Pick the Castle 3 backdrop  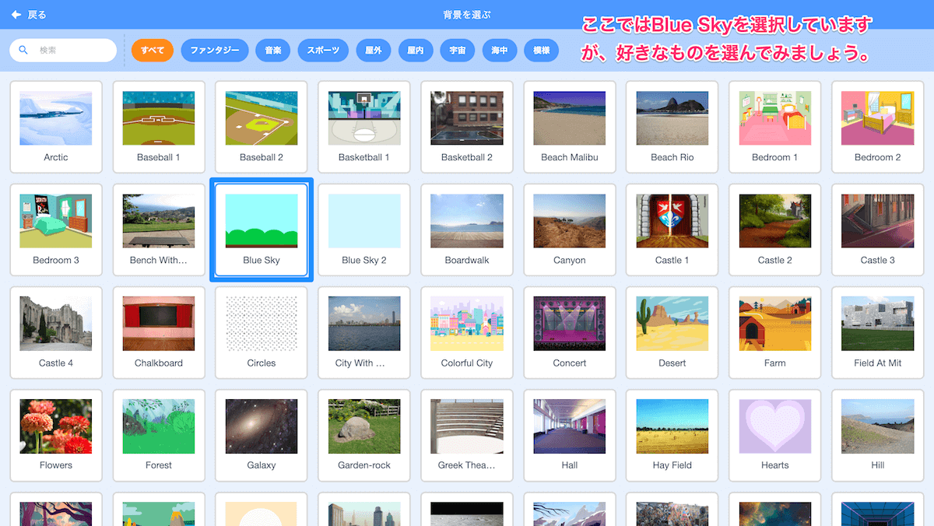[878, 230]
